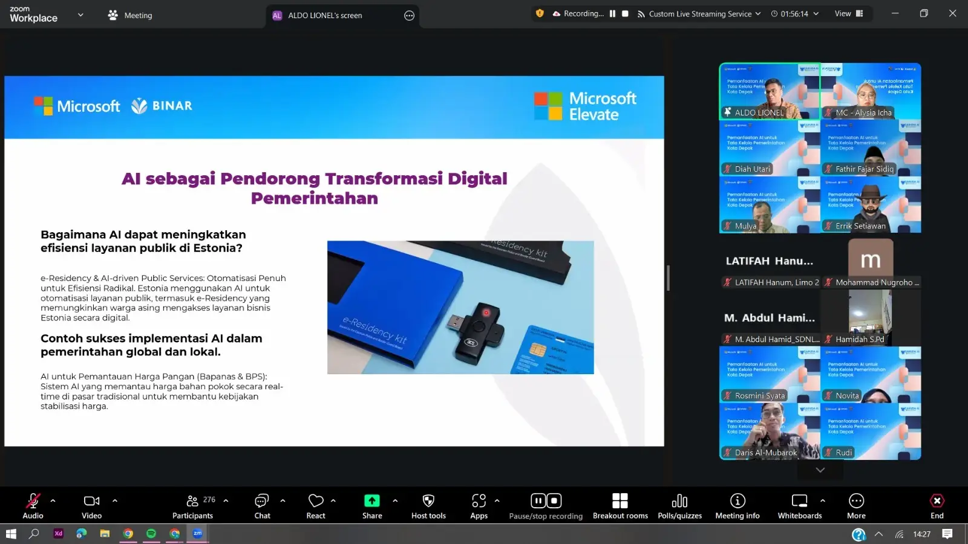Viewport: 968px width, 544px height.
Task: Open Breakout rooms
Action: point(620,505)
